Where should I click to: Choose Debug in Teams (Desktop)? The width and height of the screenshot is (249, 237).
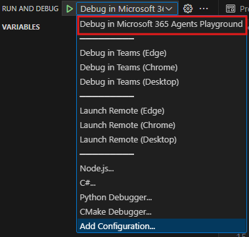point(162,82)
